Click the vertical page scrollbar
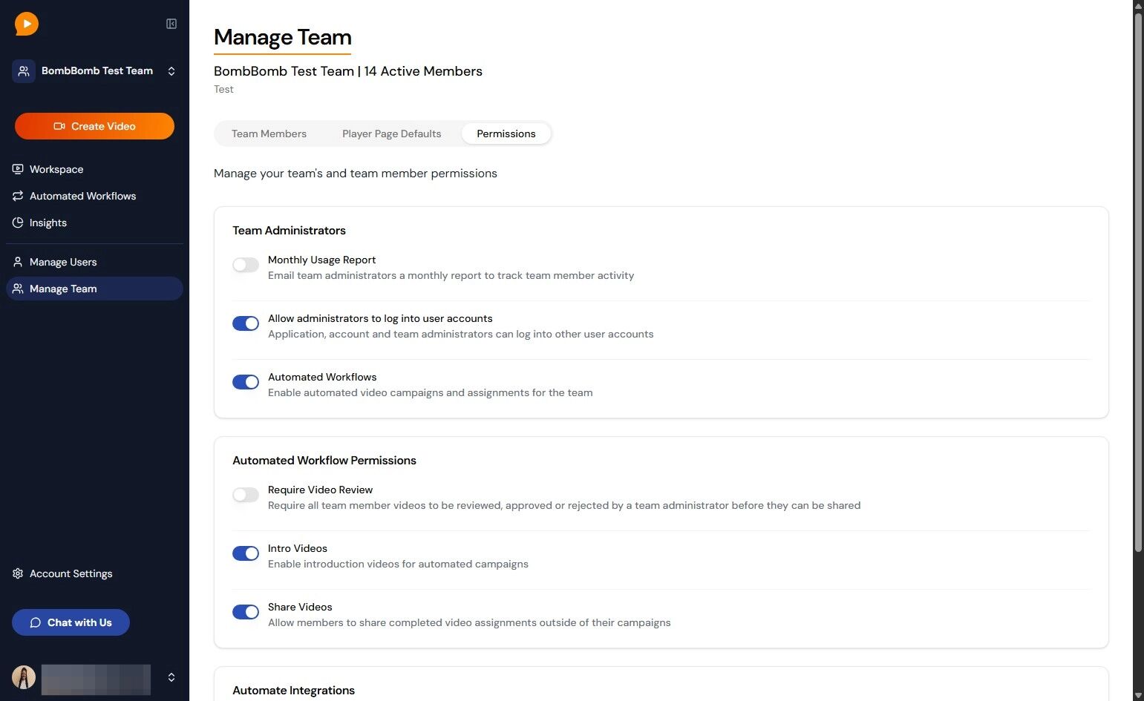The height and width of the screenshot is (701, 1144). click(1138, 282)
